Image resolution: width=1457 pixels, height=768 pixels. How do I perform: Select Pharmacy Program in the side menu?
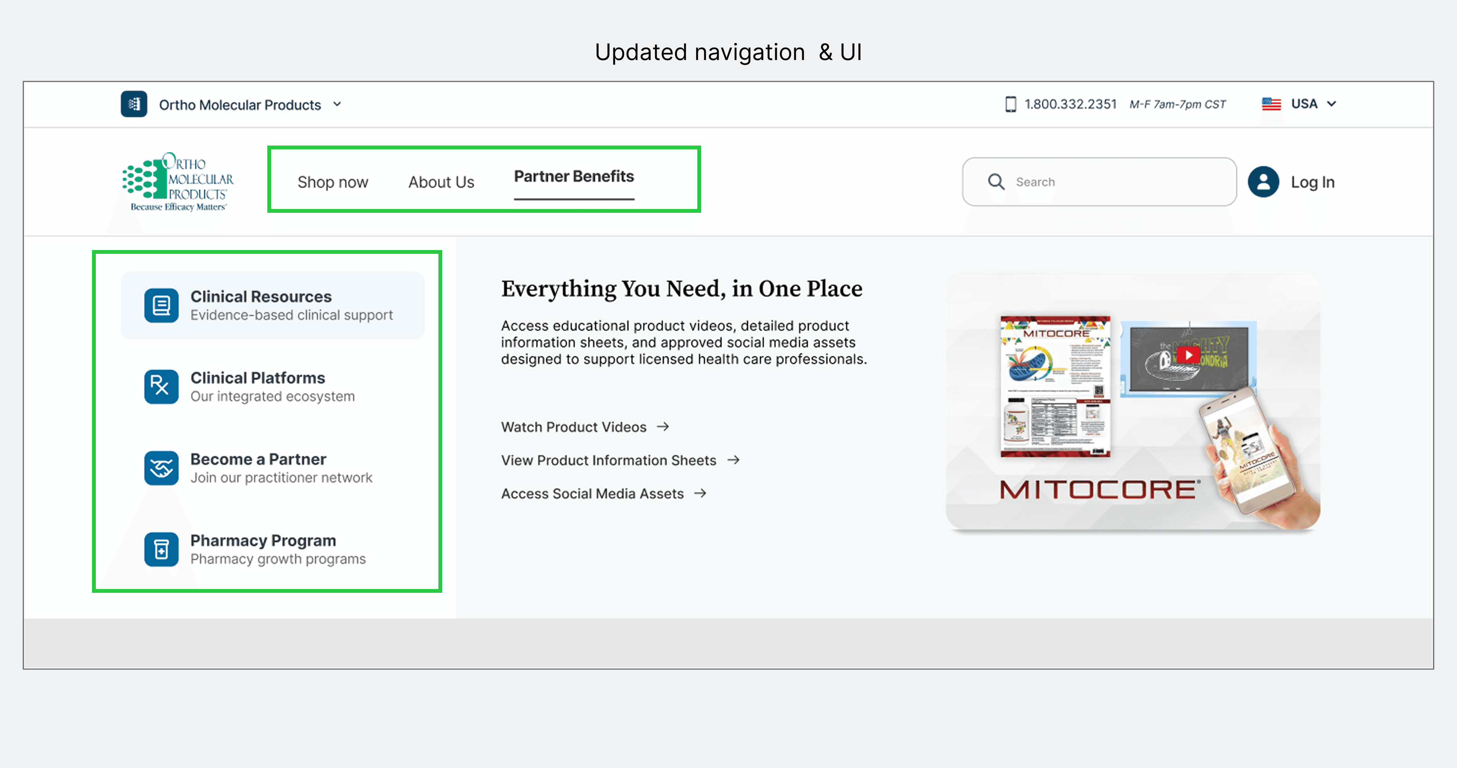point(273,549)
